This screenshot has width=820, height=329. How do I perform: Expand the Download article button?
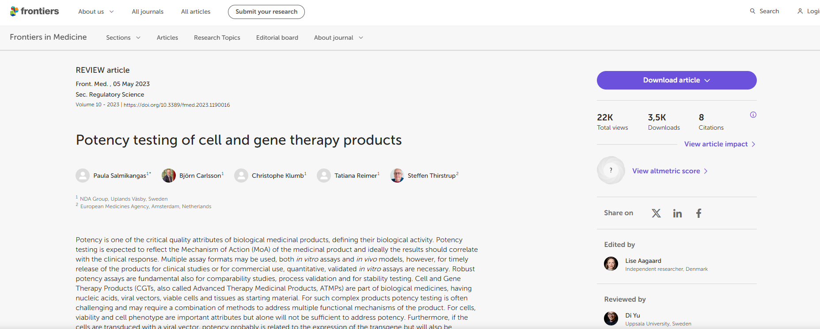point(676,80)
